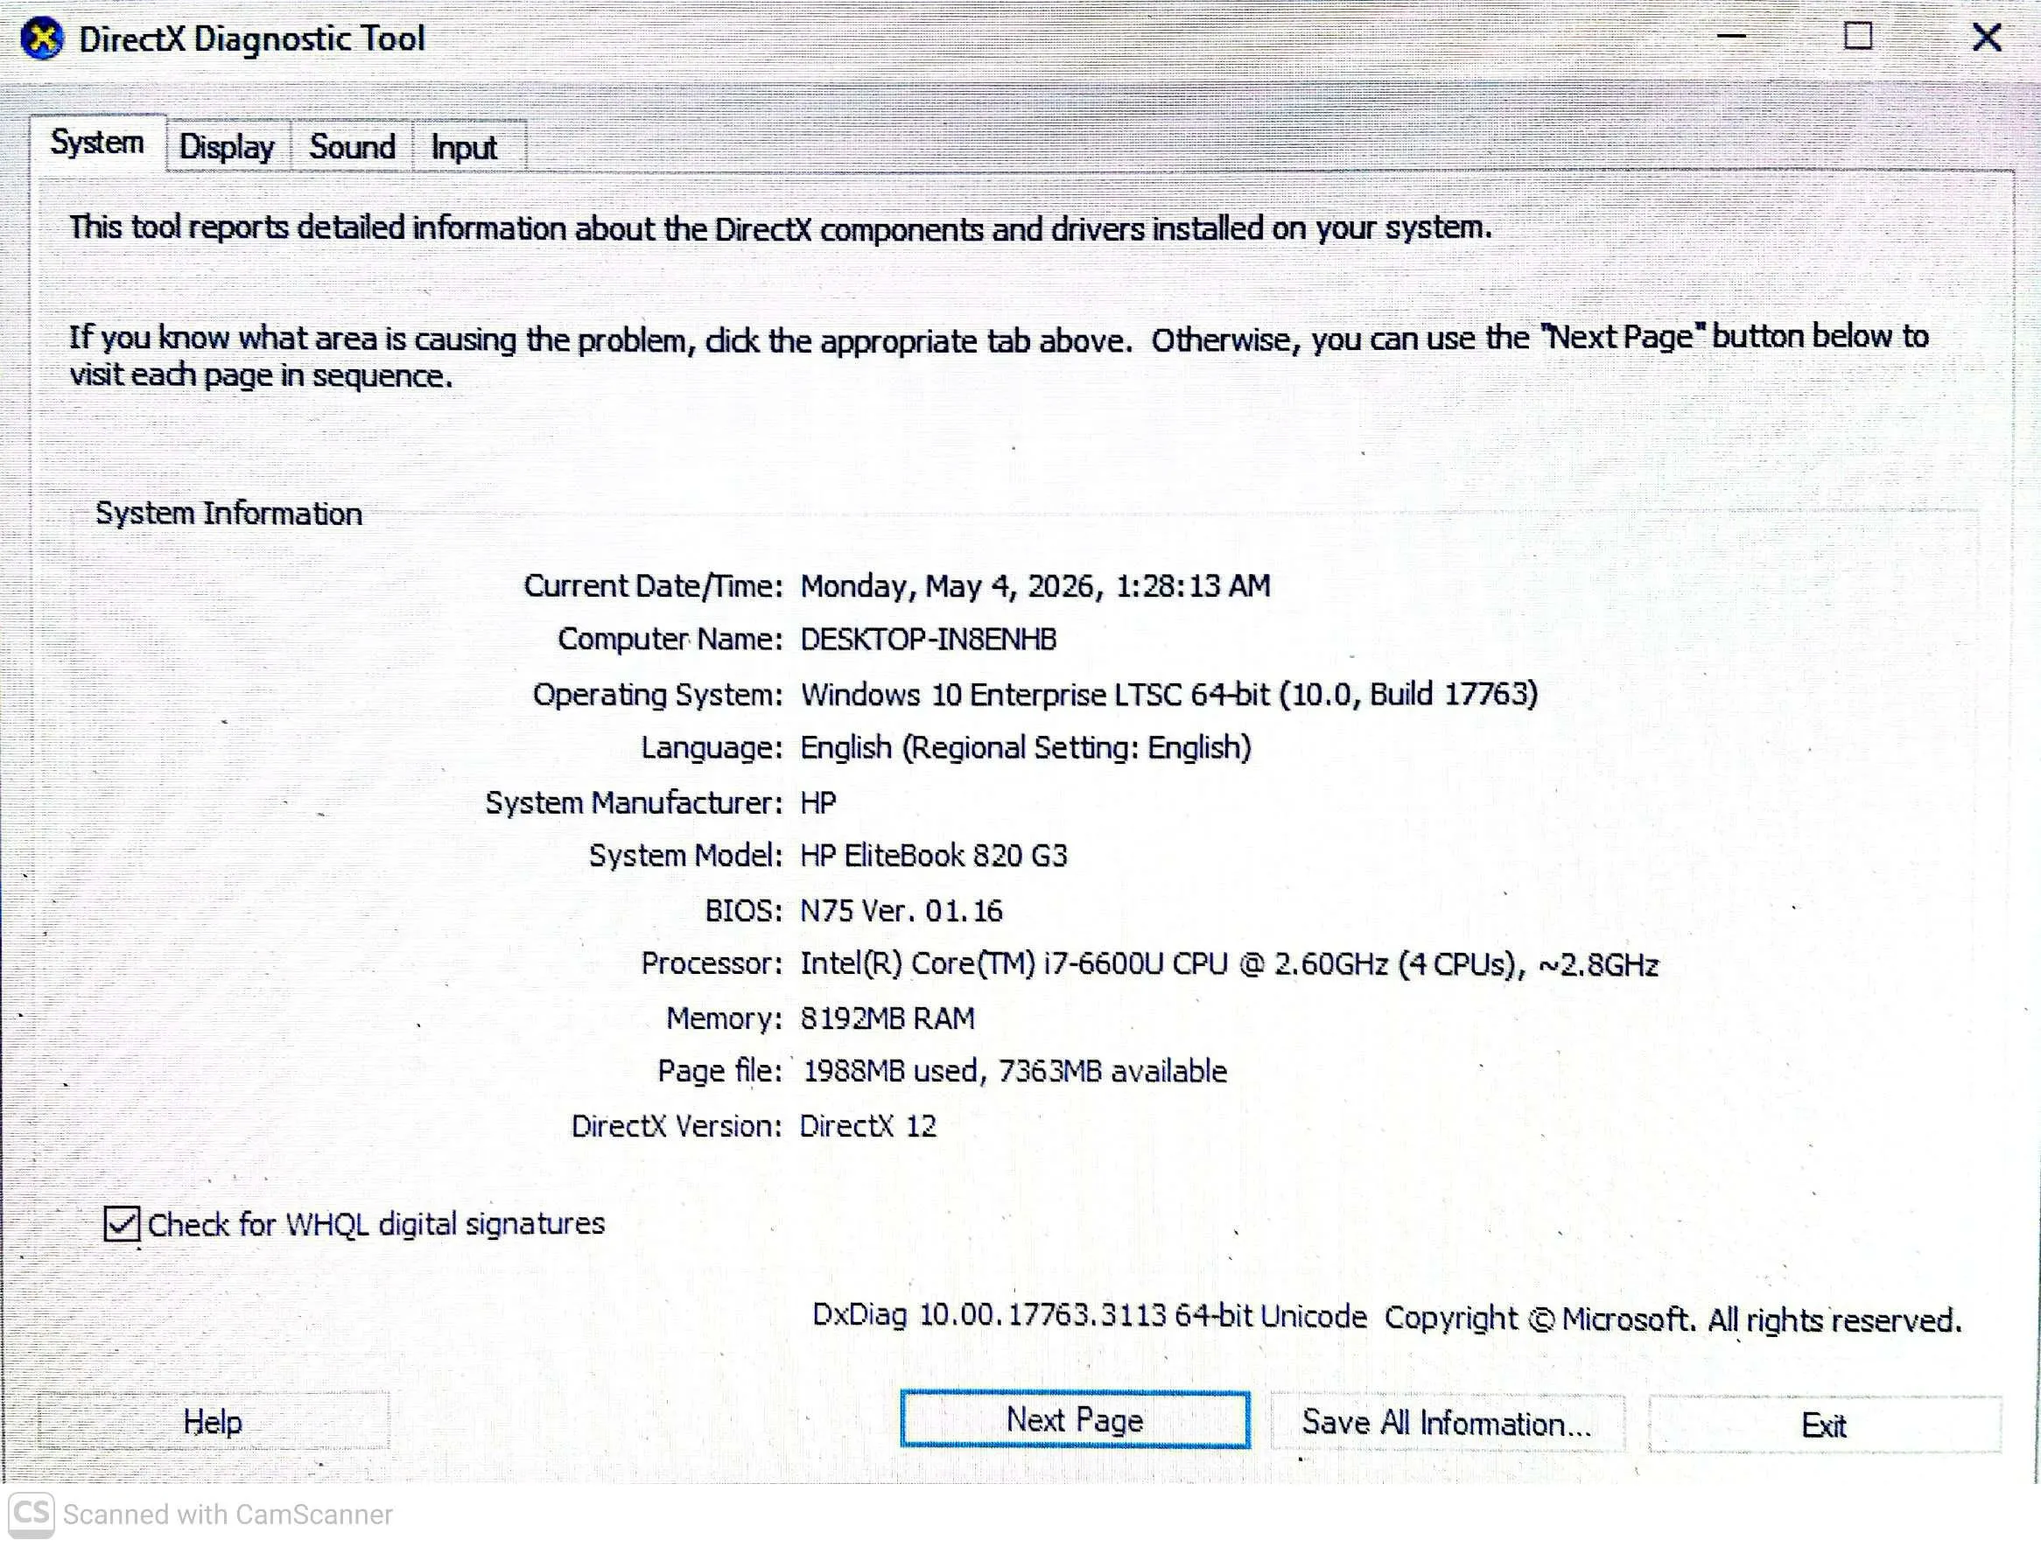Click the 'DirectX Diagnostic Tool' window title text

click(x=252, y=39)
